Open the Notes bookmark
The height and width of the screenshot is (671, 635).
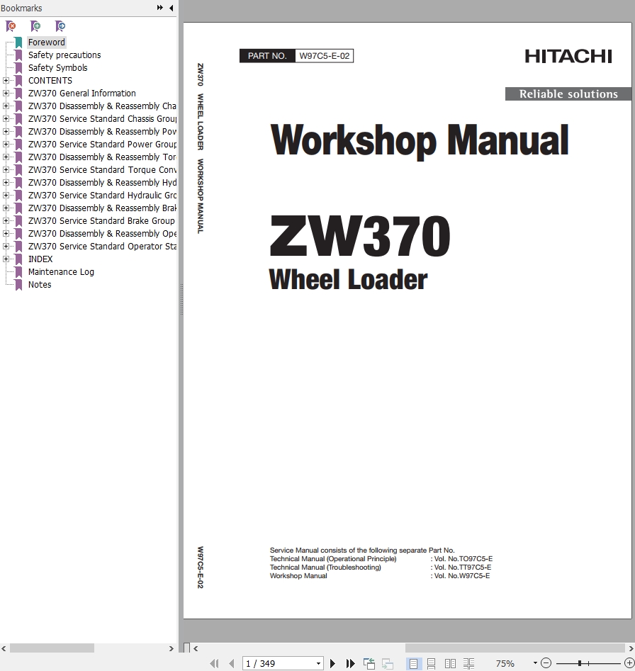point(40,285)
